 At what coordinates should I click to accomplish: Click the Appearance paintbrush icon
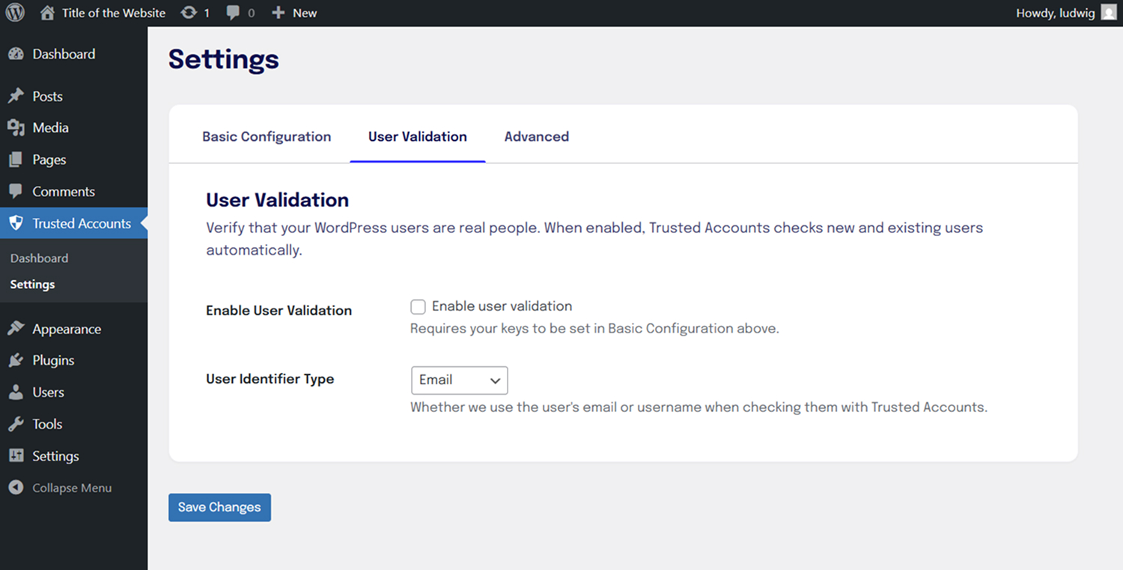tap(16, 329)
